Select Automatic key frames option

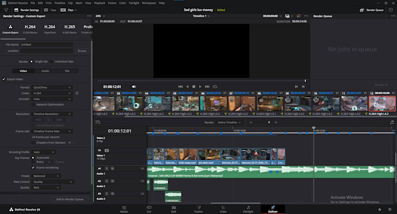[x=33, y=158]
